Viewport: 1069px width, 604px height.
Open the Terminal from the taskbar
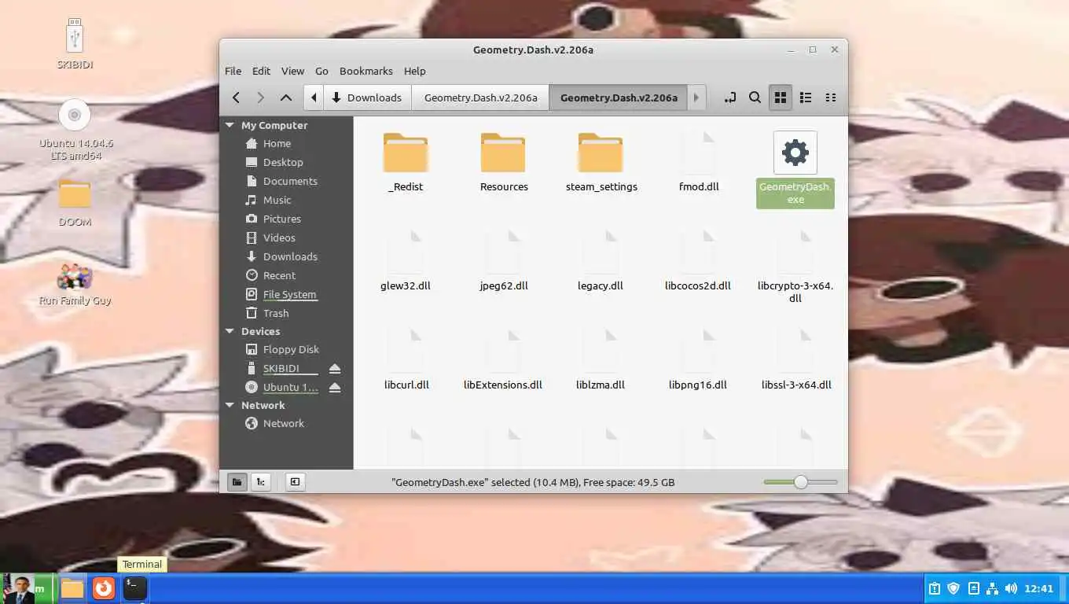(135, 587)
